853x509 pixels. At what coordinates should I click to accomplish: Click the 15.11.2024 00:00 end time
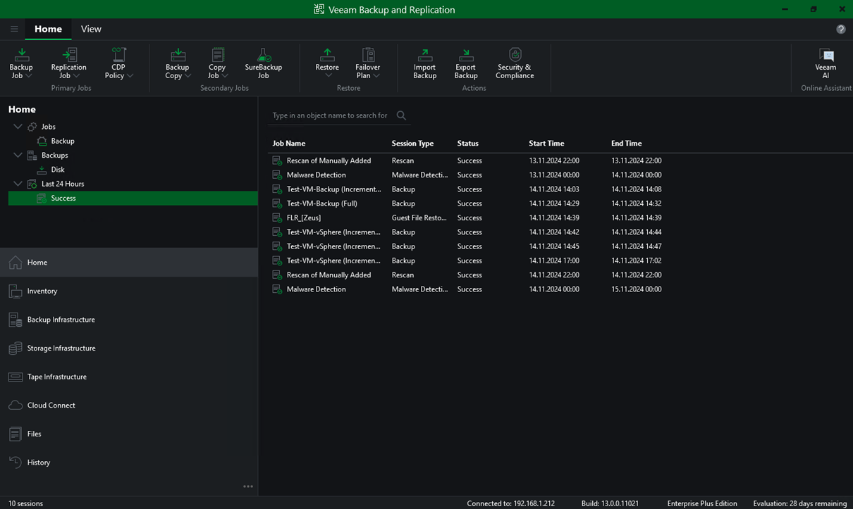click(636, 289)
